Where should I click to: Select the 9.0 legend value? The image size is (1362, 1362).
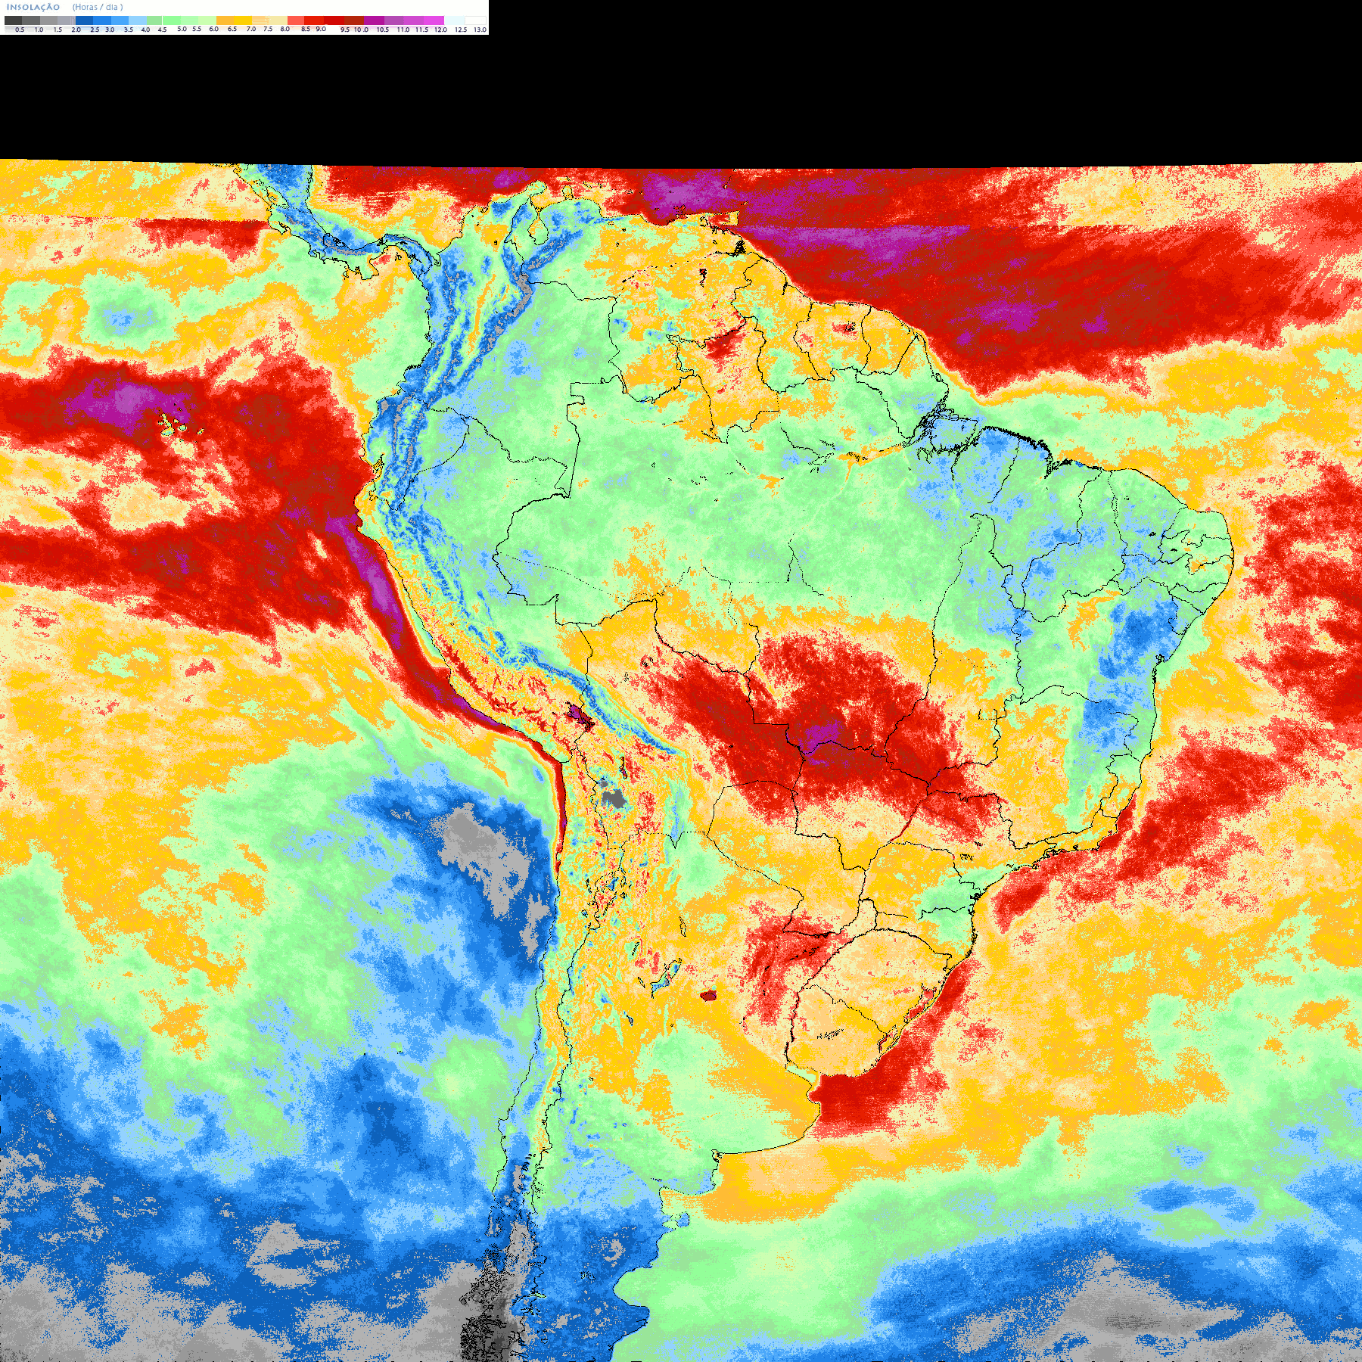[321, 29]
